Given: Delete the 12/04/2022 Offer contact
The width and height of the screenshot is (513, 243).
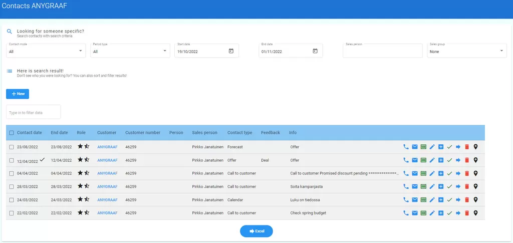Looking at the screenshot, I should (x=467, y=160).
